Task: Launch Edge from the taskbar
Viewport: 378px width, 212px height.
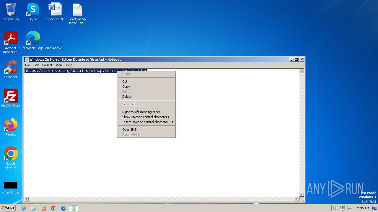Action: (x=63, y=208)
